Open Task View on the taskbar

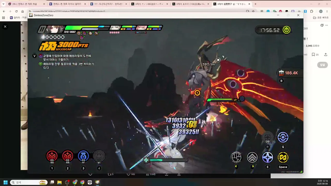tap(52, 182)
